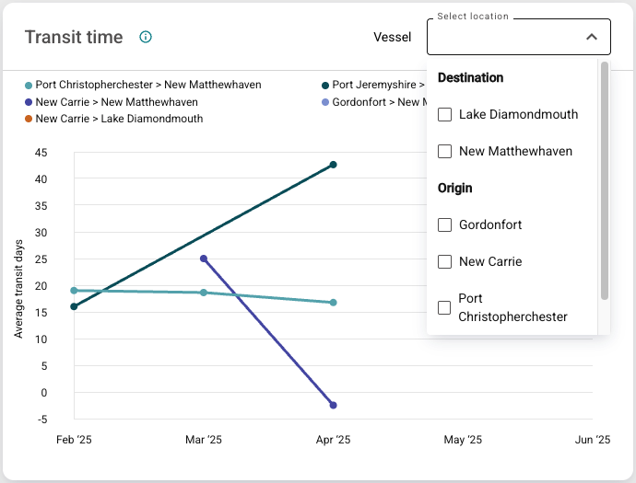
Task: Check the Port Christopherchester checkbox
Action: (x=444, y=308)
